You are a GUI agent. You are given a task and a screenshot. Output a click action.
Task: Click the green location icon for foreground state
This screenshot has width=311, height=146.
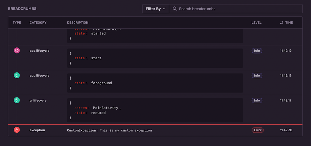[17, 75]
